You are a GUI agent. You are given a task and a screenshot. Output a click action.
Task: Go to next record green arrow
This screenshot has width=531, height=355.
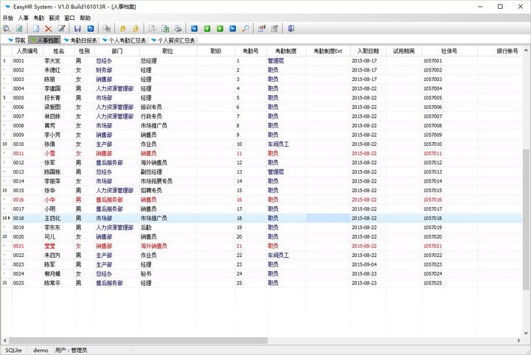coord(220,29)
